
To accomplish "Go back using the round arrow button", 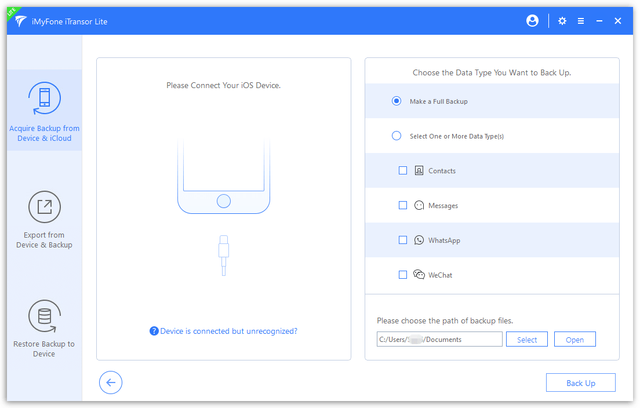I will (111, 382).
